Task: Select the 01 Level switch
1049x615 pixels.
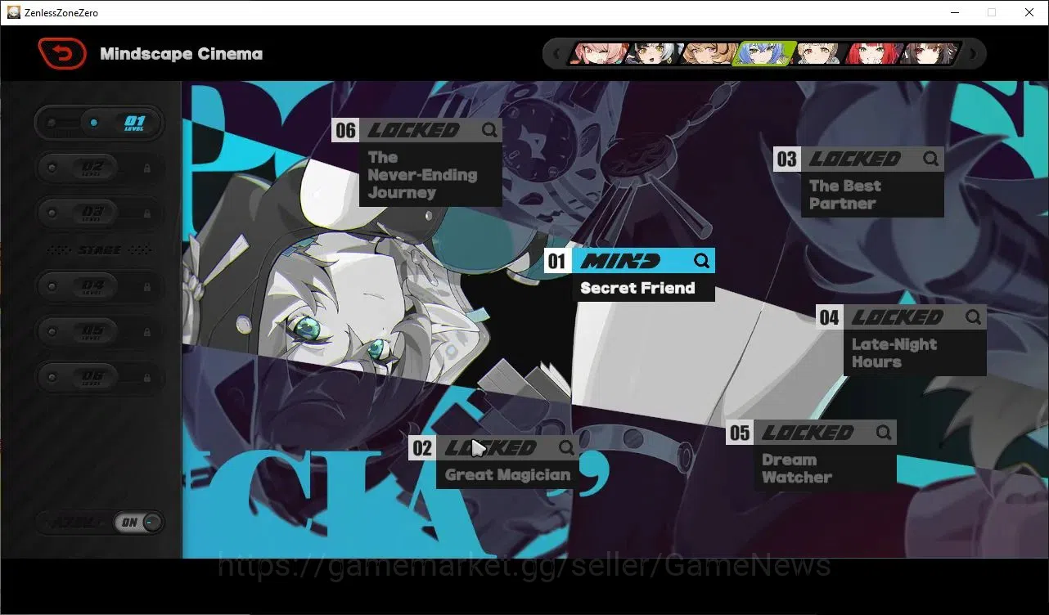Action: click(x=99, y=123)
